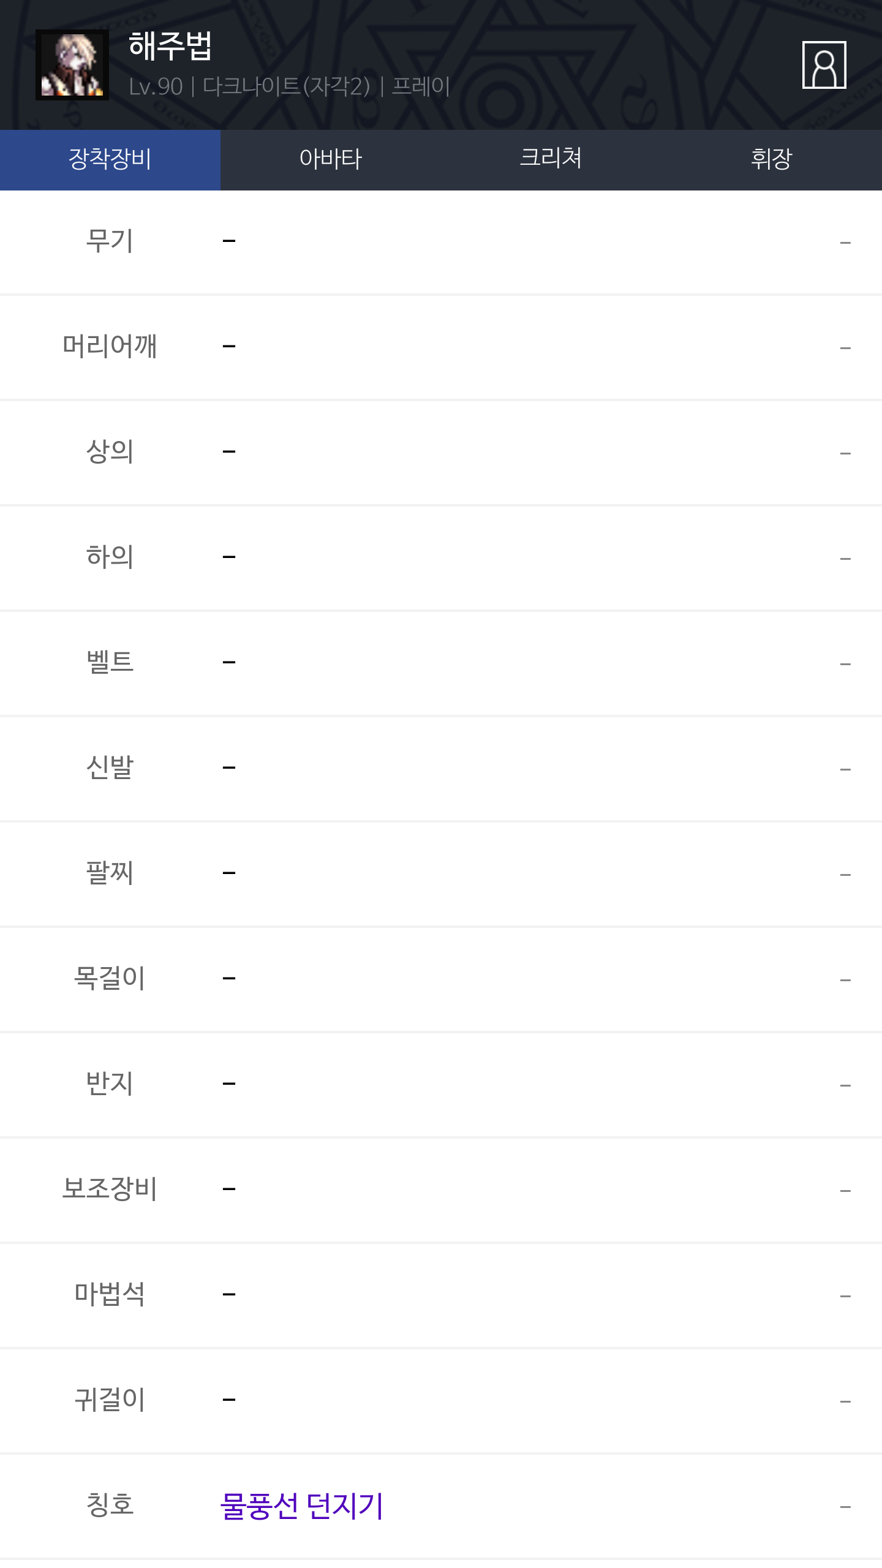Select the 하의 equipment row
The image size is (882, 1568).
coord(441,558)
